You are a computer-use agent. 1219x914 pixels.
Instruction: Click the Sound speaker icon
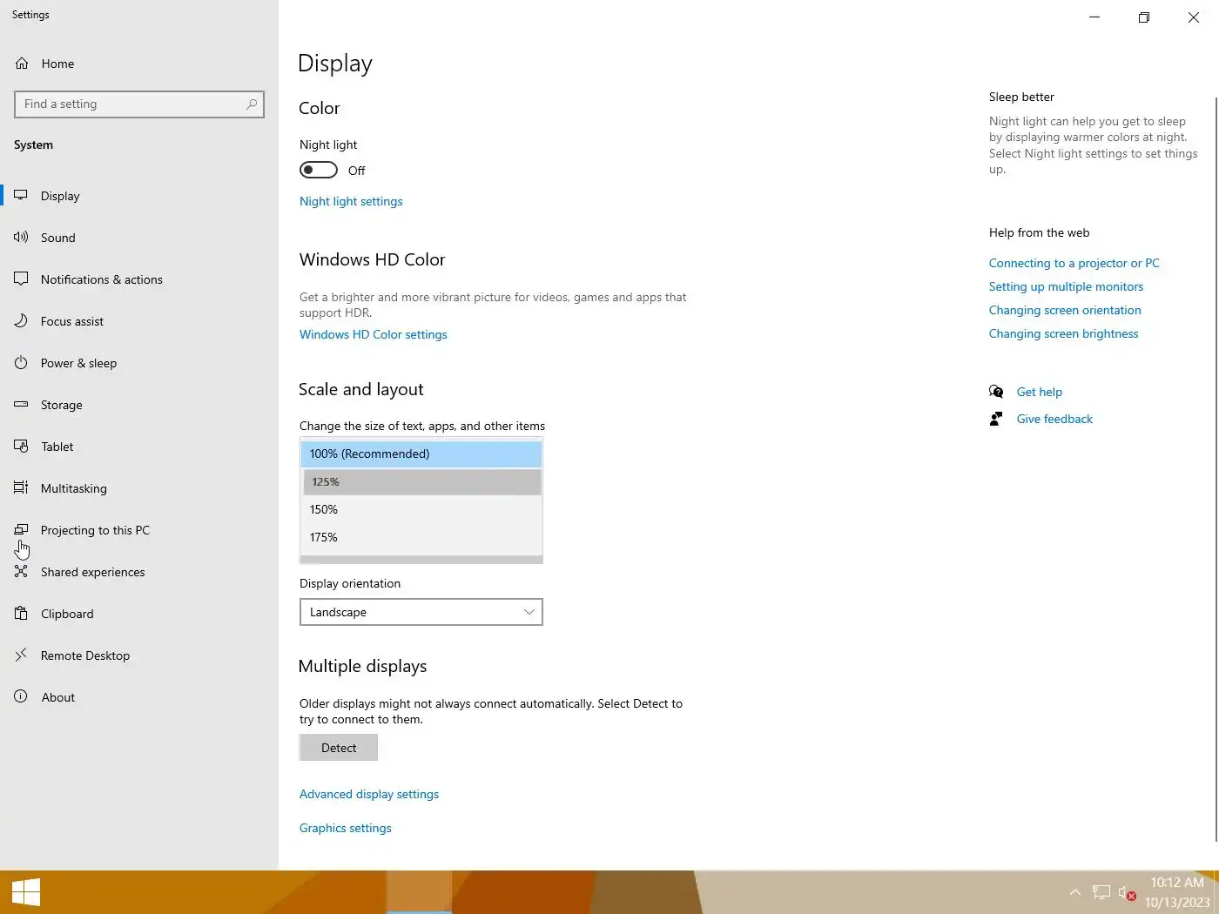(x=21, y=237)
